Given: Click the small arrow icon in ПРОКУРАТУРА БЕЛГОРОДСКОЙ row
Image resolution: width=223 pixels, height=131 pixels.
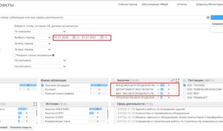Looking at the screenshot, I should [x=158, y=98].
